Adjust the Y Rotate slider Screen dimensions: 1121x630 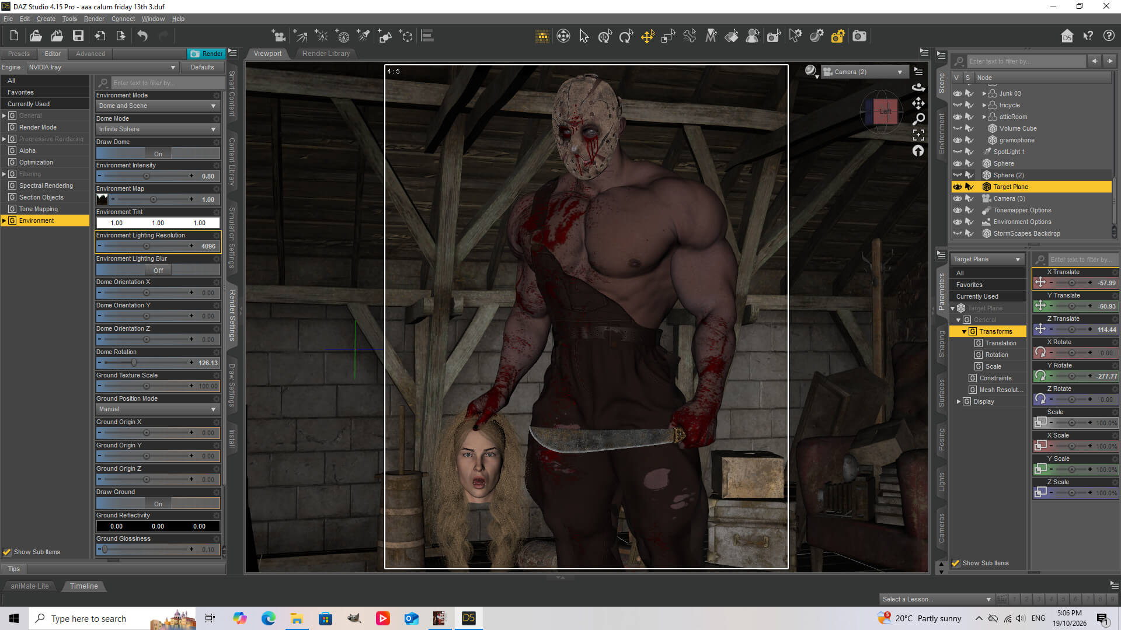(1071, 376)
